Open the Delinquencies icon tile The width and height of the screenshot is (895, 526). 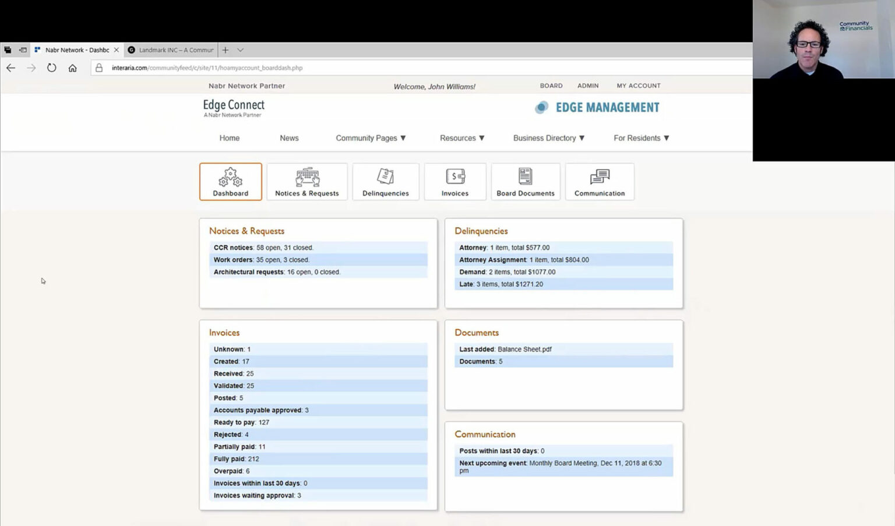pos(385,182)
